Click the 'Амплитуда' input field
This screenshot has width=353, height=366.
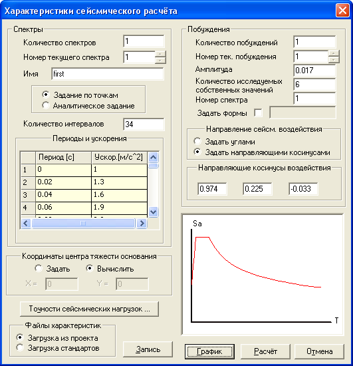coord(314,71)
